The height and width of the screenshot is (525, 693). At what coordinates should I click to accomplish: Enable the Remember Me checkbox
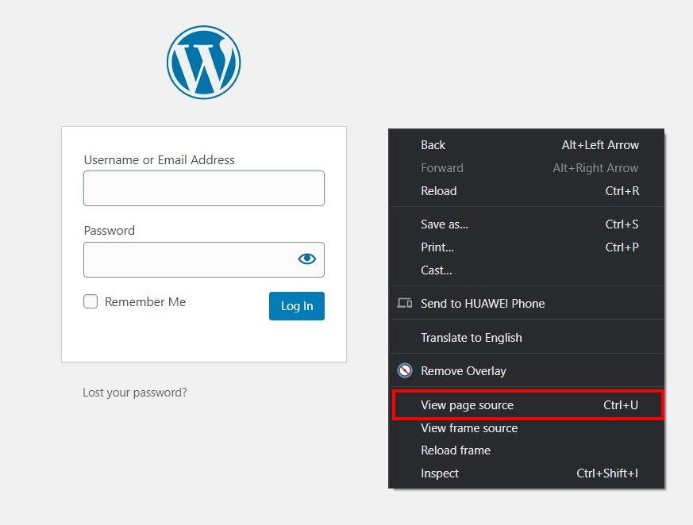(90, 301)
